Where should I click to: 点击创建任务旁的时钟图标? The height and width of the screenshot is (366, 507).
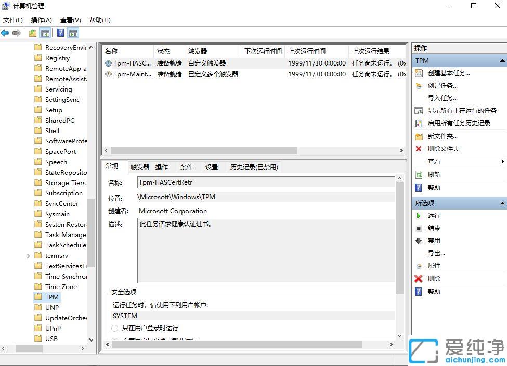point(419,85)
